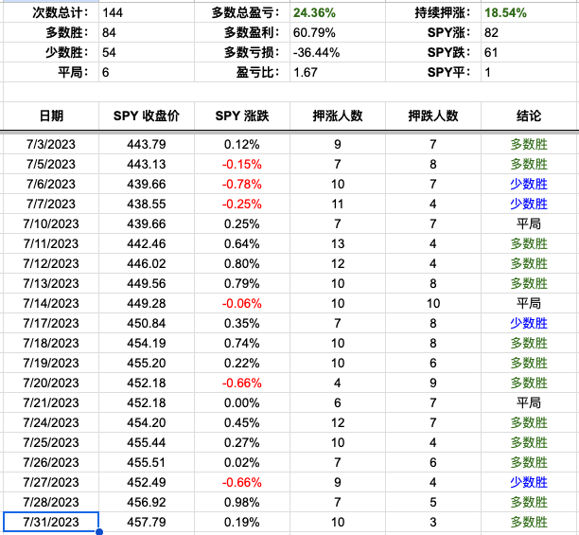Select the change cell 0.45%

click(242, 423)
